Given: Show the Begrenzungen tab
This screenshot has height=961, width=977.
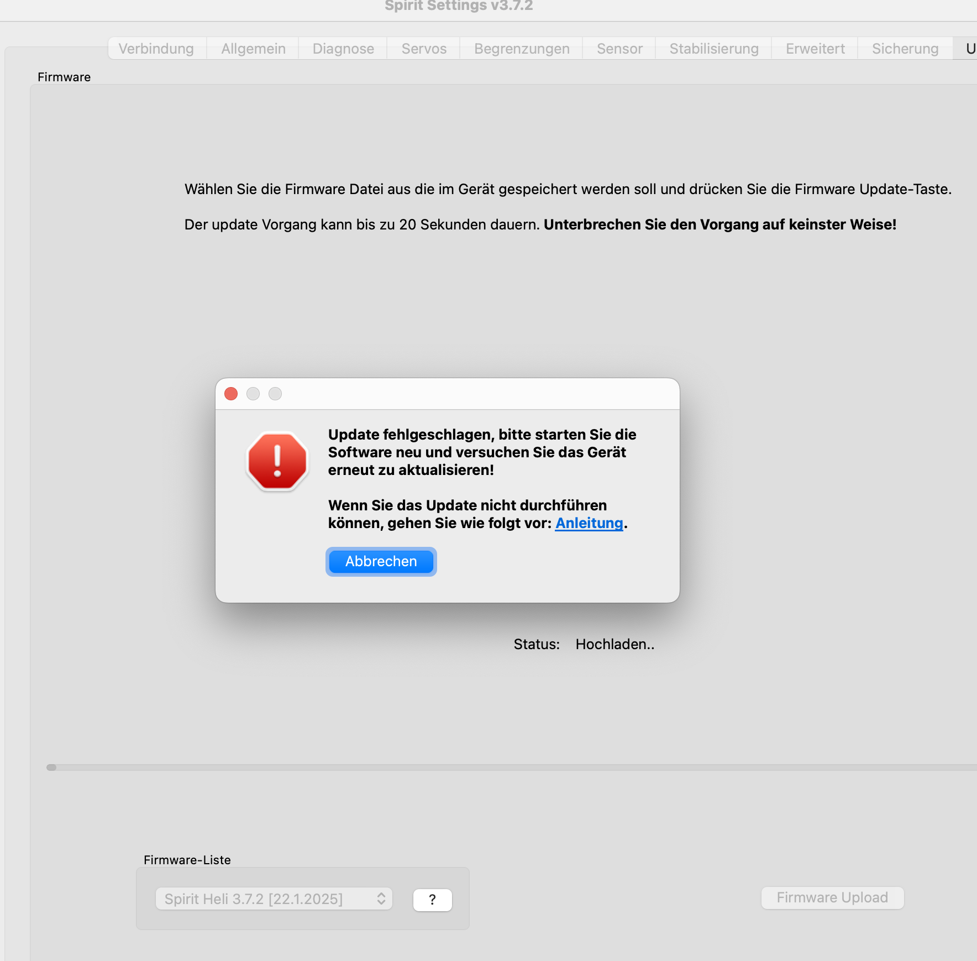Looking at the screenshot, I should click(x=522, y=49).
